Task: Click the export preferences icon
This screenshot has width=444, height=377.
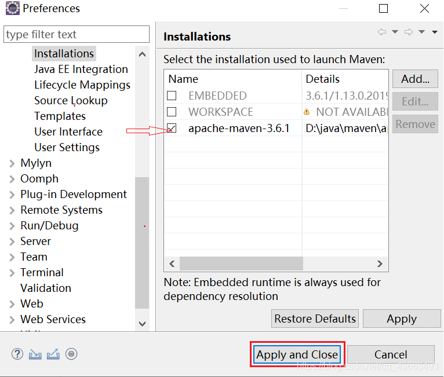Action: click(53, 354)
